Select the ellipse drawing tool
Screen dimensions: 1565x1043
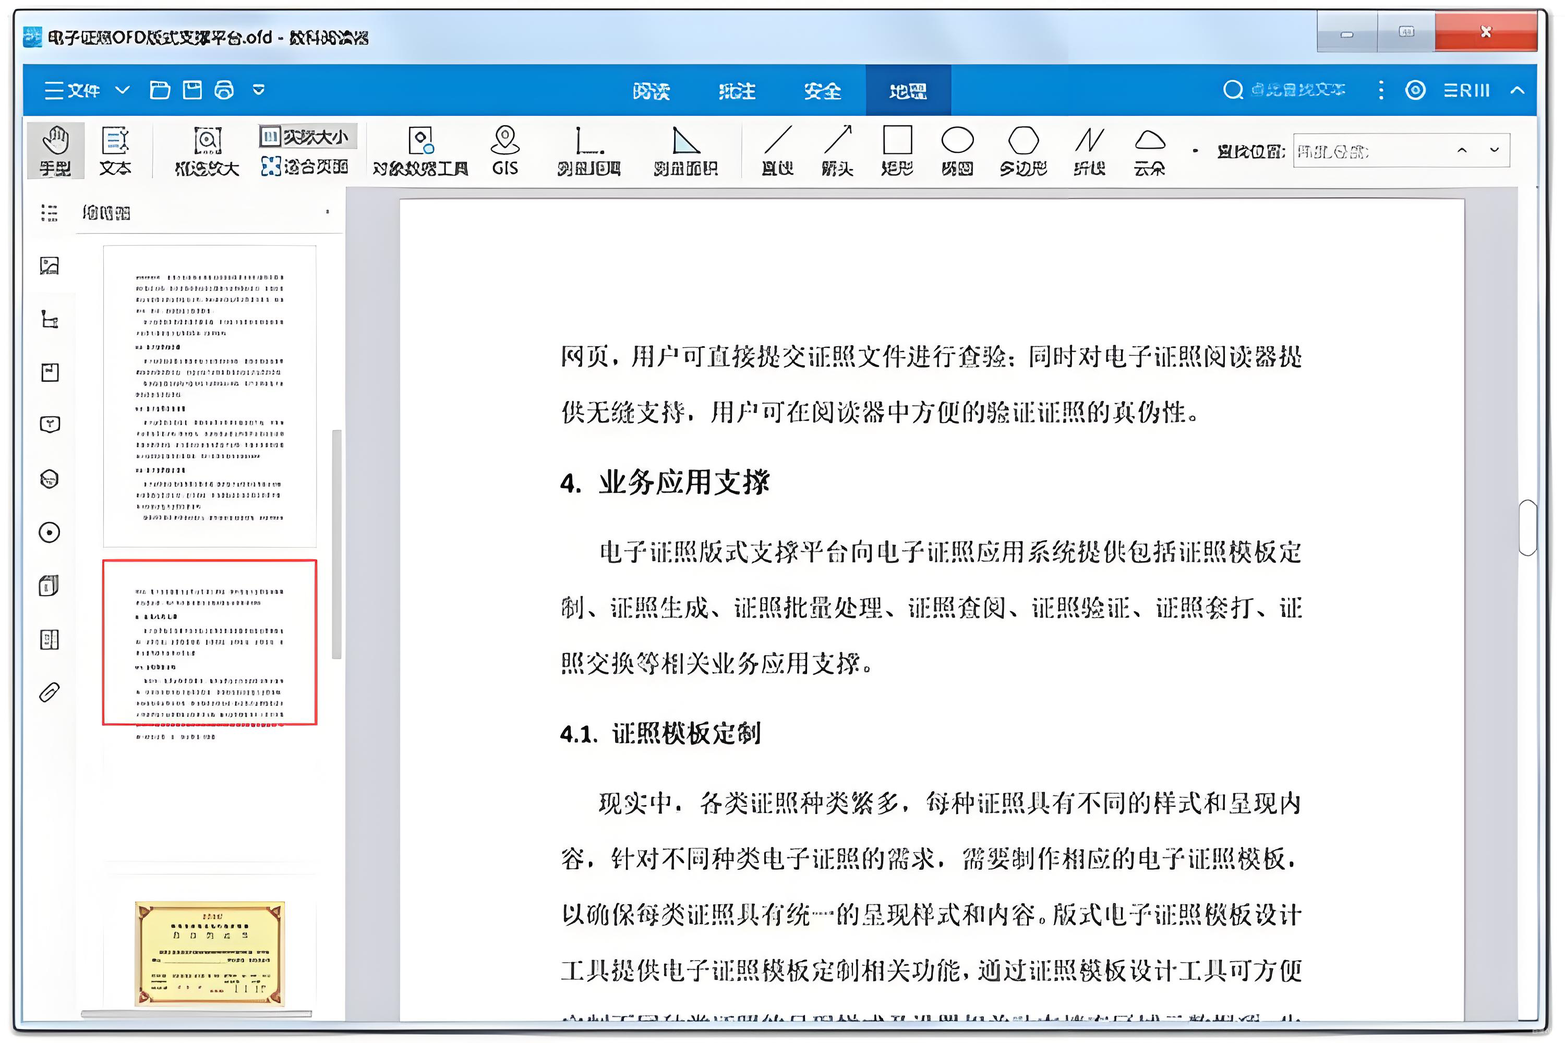[x=957, y=150]
